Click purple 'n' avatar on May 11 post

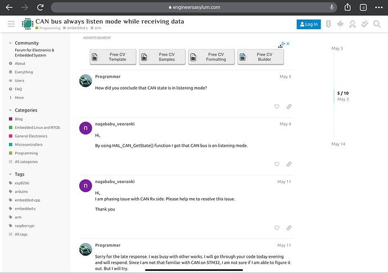[x=85, y=186]
